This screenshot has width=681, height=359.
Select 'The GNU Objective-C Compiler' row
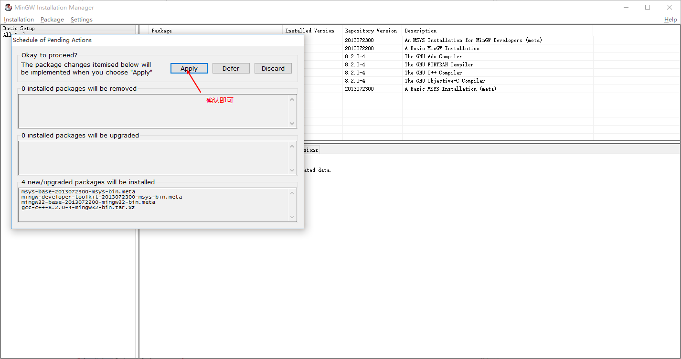pos(445,81)
